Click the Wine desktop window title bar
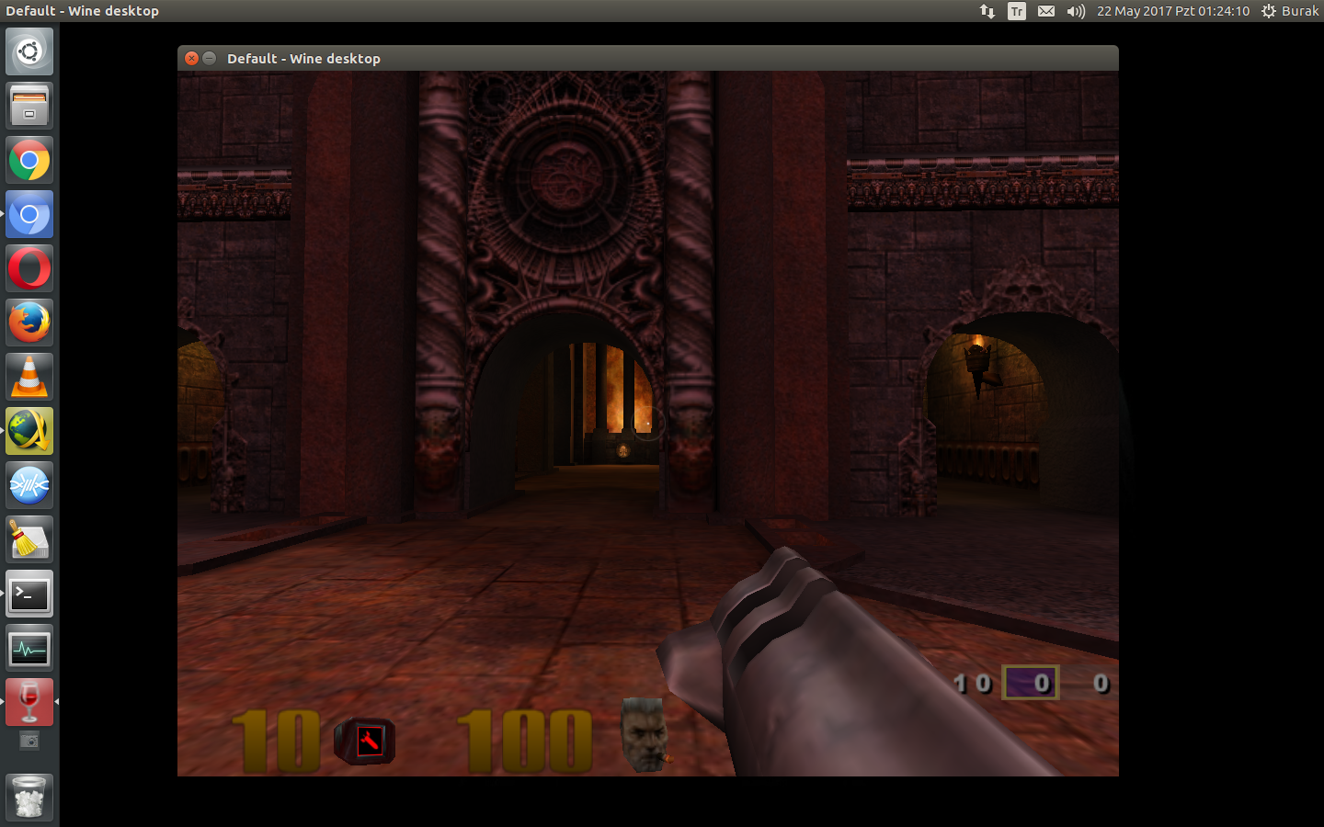The width and height of the screenshot is (1324, 827). pos(648,58)
